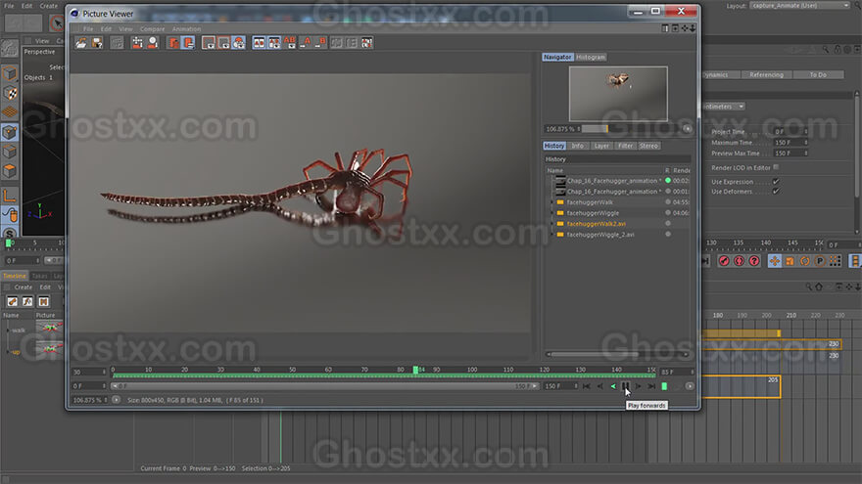Image resolution: width=862 pixels, height=484 pixels.
Task: Click the orange AB difference icon
Action: (x=289, y=43)
